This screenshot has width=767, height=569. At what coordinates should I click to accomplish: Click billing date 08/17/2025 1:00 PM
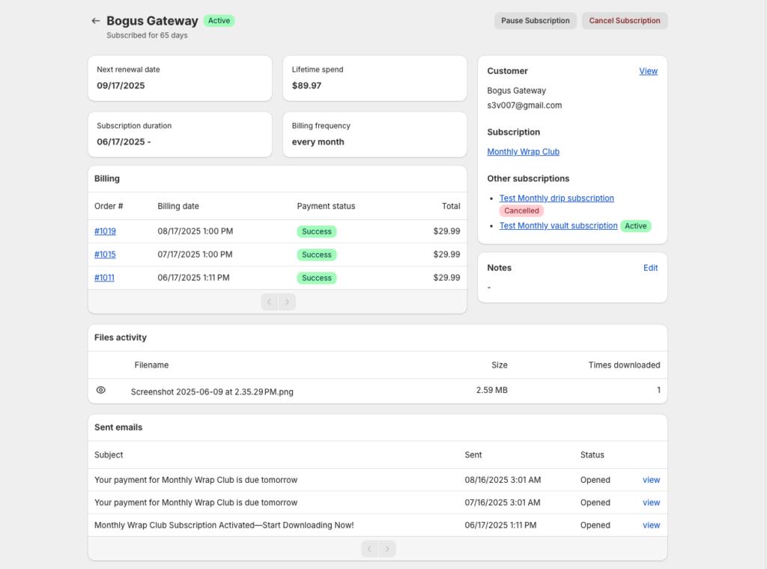click(195, 231)
